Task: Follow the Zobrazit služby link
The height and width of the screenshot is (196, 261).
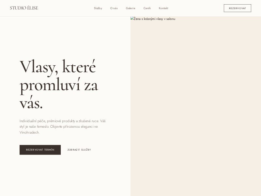Action: coord(79,150)
